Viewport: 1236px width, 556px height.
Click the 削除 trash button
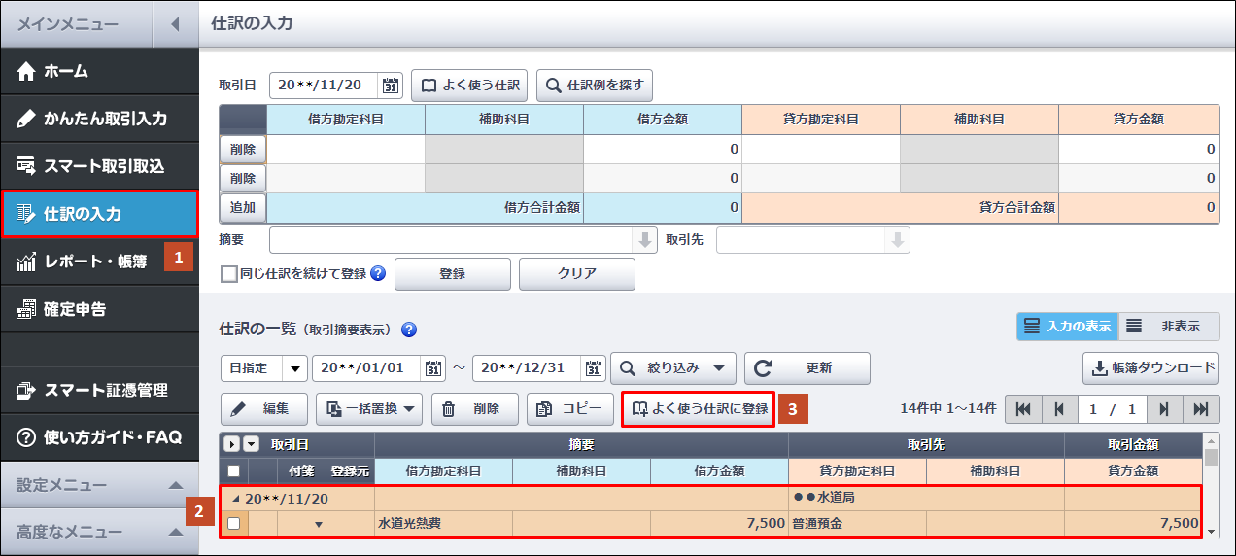474,409
